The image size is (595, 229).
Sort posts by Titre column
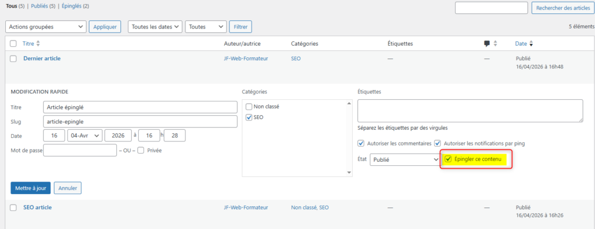pos(28,44)
